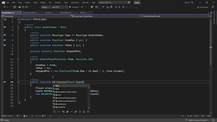
Task: Collapse the constructor block at line 11
Action: click(x=18, y=59)
